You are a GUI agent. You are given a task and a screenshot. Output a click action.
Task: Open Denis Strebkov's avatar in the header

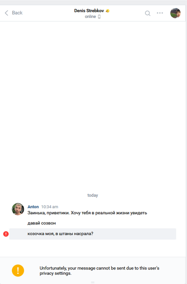[x=175, y=13]
